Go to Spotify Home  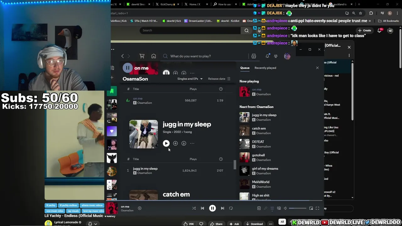154,56
